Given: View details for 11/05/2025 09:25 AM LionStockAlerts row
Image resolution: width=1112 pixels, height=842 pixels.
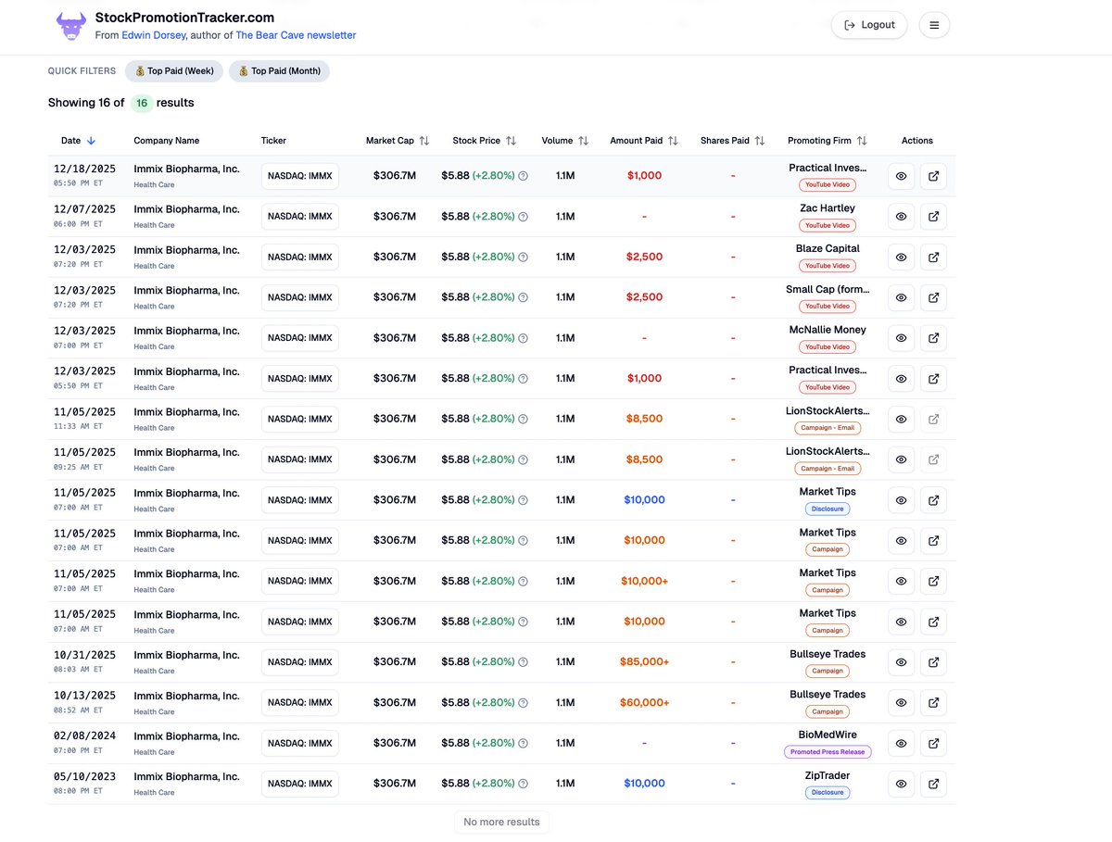Looking at the screenshot, I should tap(901, 459).
